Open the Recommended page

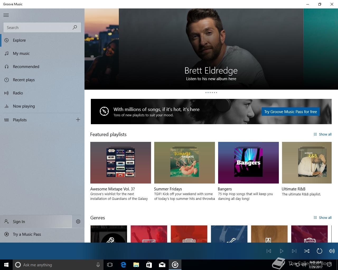pos(42,67)
